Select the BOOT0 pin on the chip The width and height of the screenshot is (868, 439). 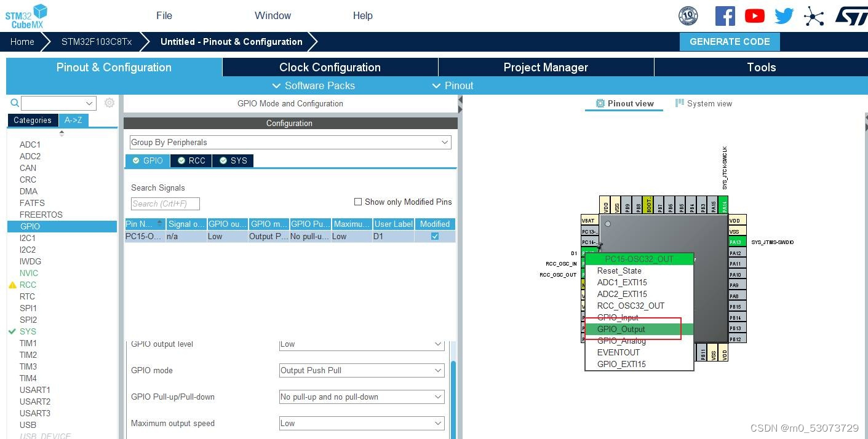point(648,205)
